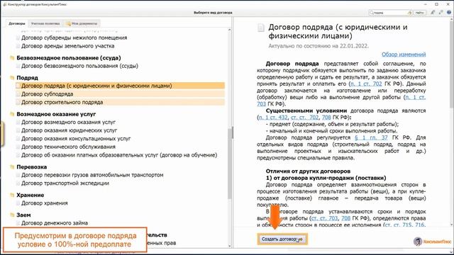454x255 pixels.
Task: Select Договор безвозмездного пользования (ссуды)
Action: (x=79, y=66)
